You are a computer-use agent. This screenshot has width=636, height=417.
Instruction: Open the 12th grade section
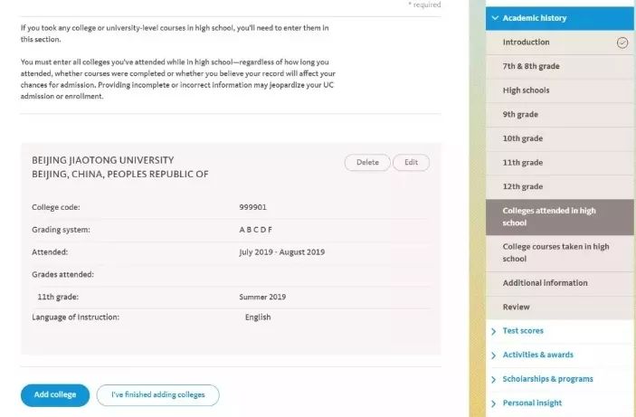(560, 187)
